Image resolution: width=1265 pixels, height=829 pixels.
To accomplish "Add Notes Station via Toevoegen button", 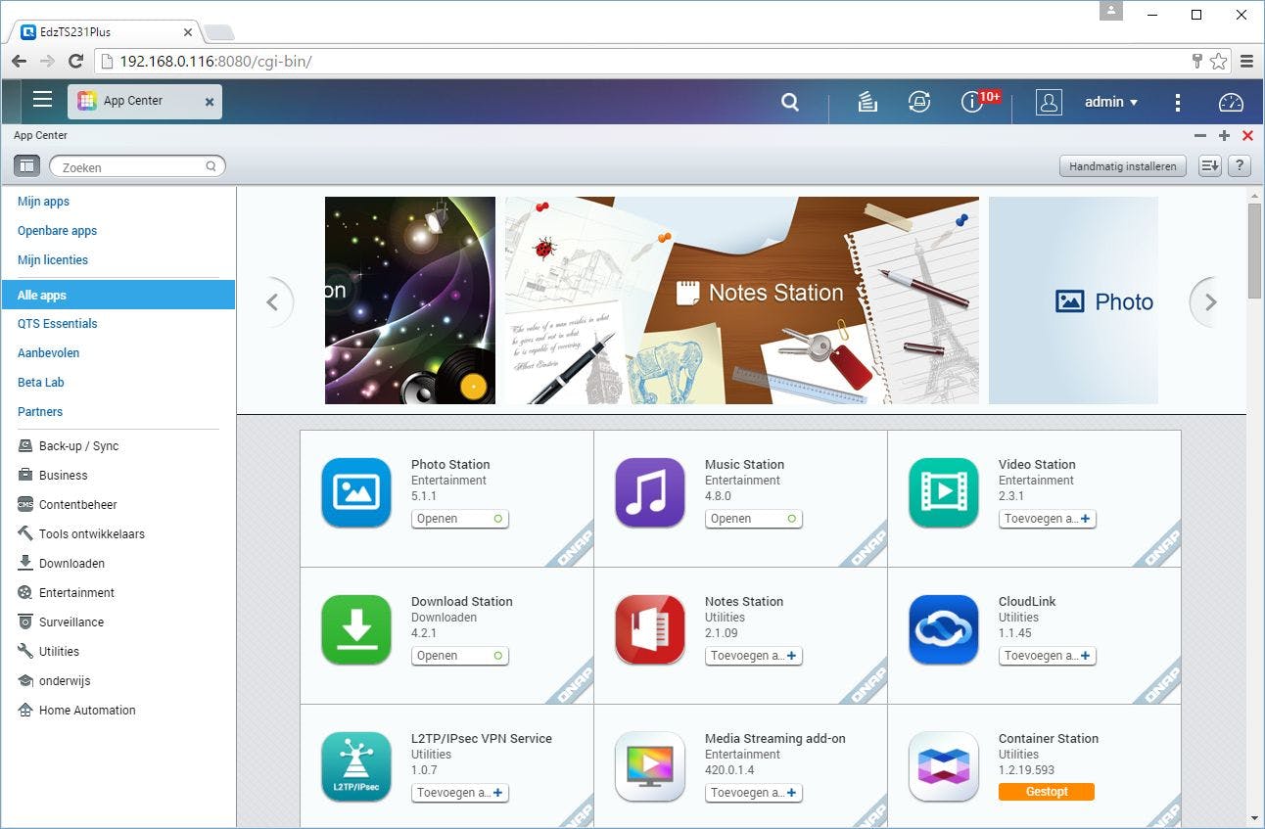I will point(754,656).
